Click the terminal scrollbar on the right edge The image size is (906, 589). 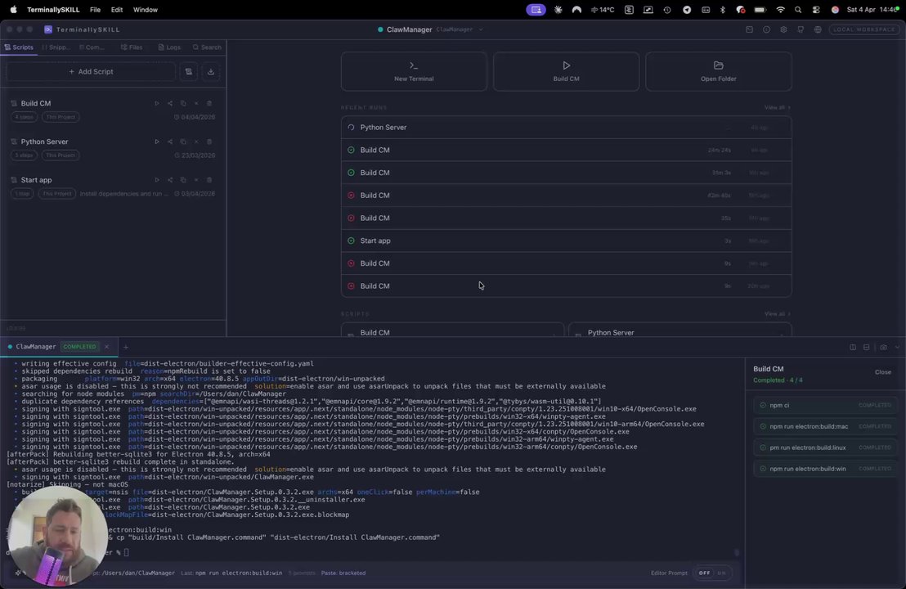pyautogui.click(x=737, y=552)
